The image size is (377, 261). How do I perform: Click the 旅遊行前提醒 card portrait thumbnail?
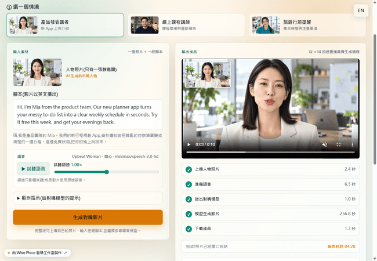pos(266,25)
